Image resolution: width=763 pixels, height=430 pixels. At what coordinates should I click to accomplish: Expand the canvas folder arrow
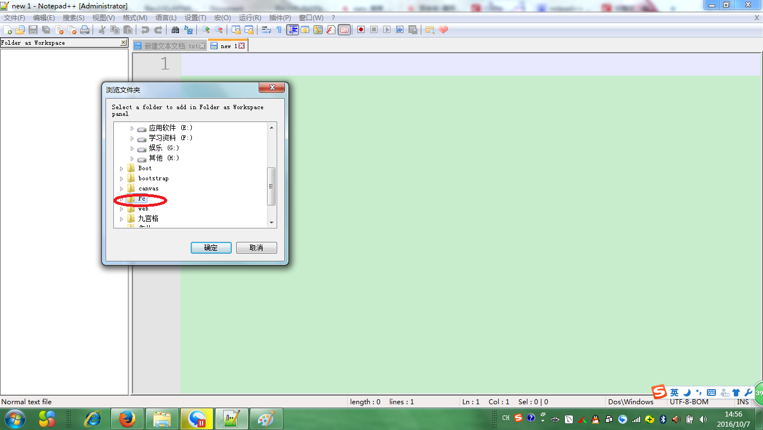pyautogui.click(x=121, y=189)
